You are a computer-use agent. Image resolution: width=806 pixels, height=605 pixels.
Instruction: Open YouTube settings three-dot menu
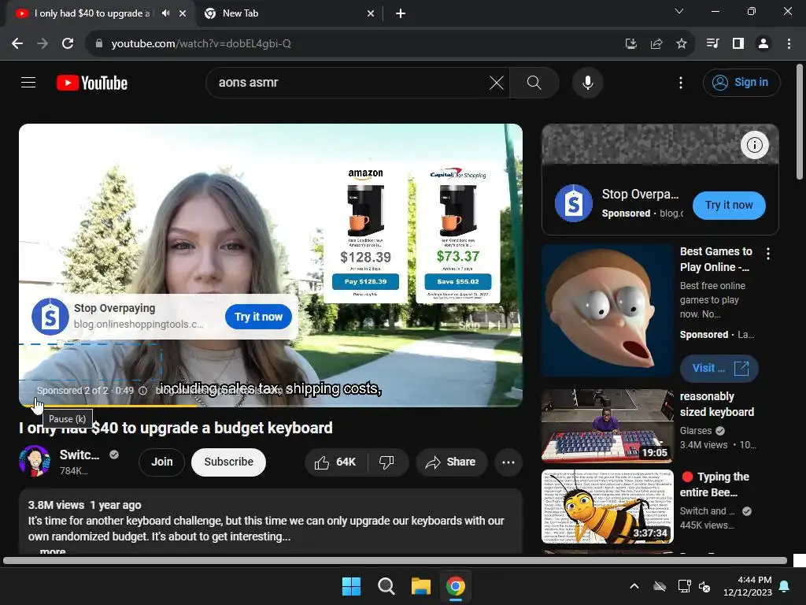pos(681,82)
